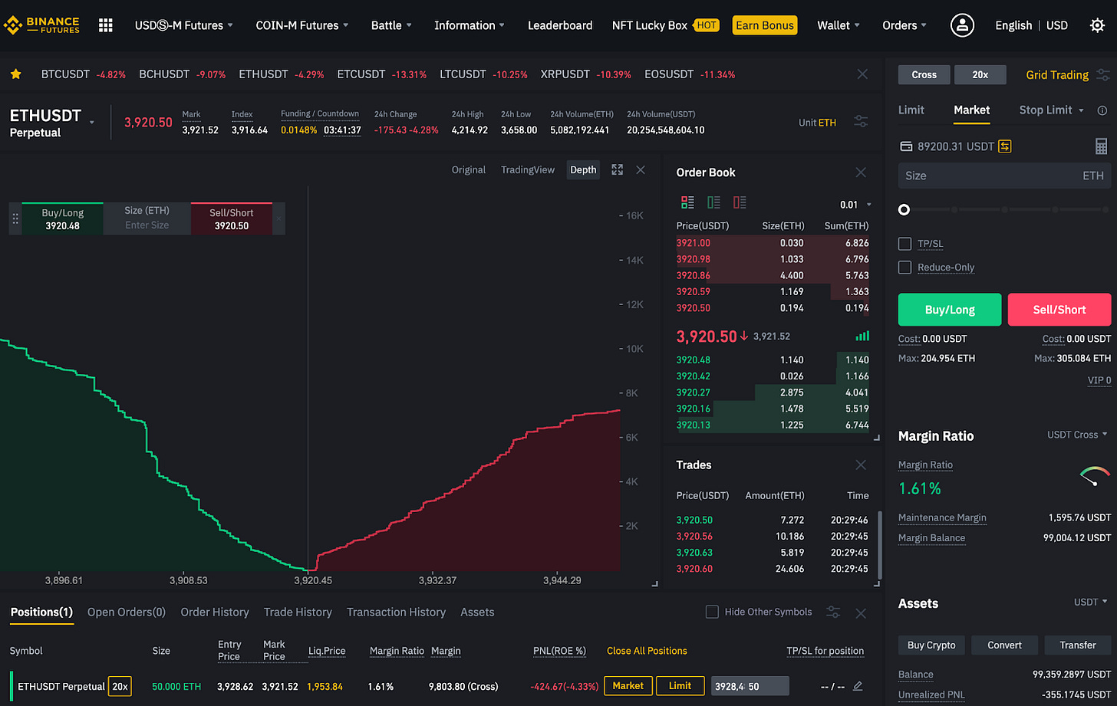Close position with Limit button

[x=680, y=686]
